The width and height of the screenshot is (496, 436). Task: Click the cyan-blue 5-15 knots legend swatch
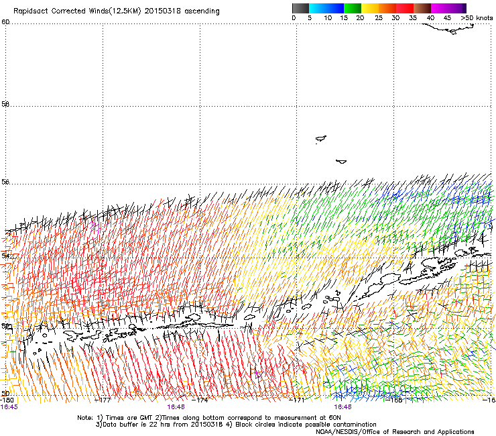pyautogui.click(x=326, y=8)
